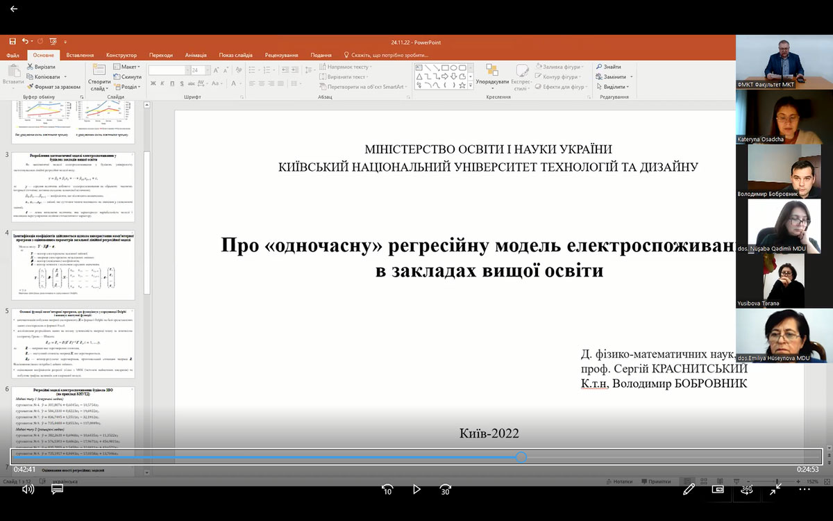This screenshot has height=521, width=833.
Task: Switch to Показ слайдів ribbon tab
Action: click(x=237, y=55)
